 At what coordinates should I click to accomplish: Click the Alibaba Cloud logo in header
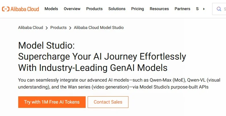20,9
